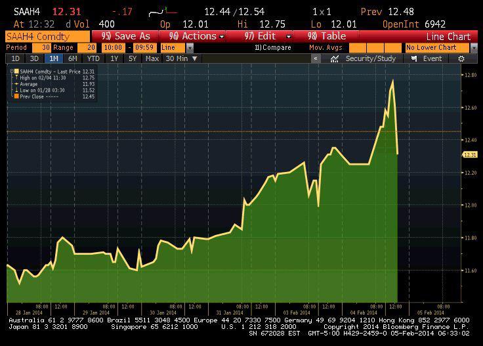483x346 pixels.
Task: Click the High marker icon in legend
Action: [16, 77]
